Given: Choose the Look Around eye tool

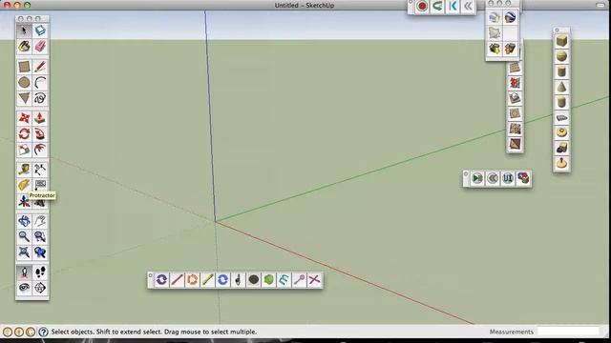Looking at the screenshot, I should coord(24,288).
